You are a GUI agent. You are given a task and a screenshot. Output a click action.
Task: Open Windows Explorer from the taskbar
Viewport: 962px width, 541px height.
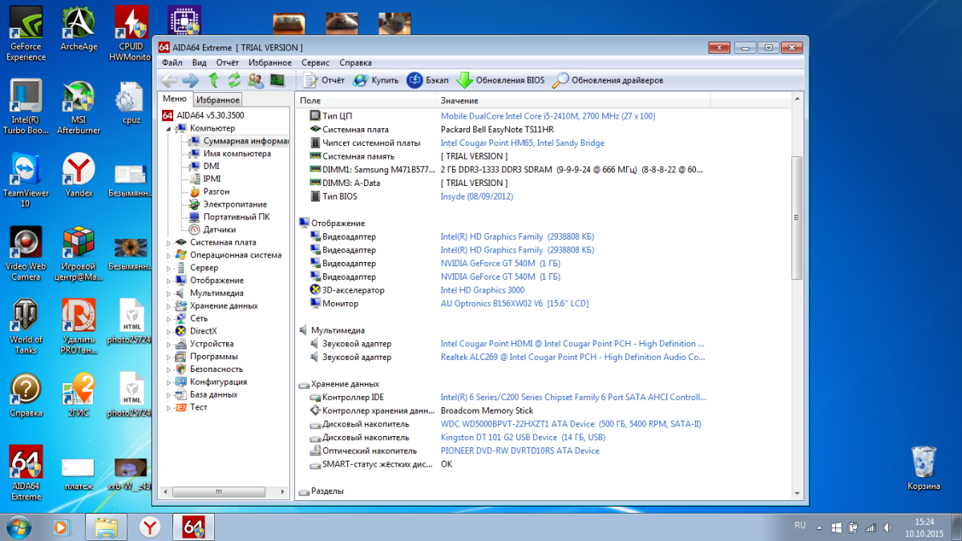click(x=107, y=527)
